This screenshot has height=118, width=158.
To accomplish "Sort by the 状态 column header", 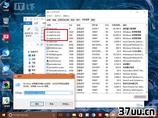I will pyautogui.click(x=83, y=25).
